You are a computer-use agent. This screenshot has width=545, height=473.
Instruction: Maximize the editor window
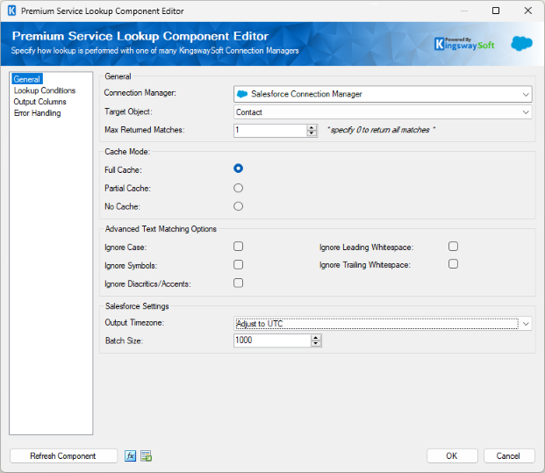496,11
